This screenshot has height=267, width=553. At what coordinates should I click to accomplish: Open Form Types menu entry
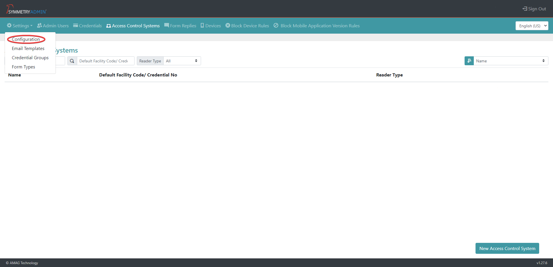(24, 67)
